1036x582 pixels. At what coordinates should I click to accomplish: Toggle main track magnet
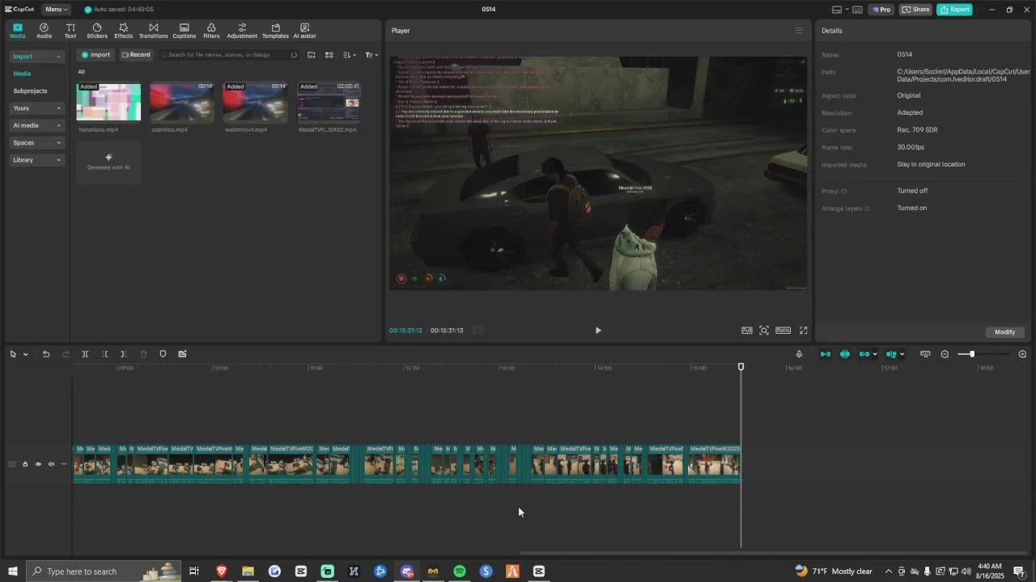[x=826, y=354]
